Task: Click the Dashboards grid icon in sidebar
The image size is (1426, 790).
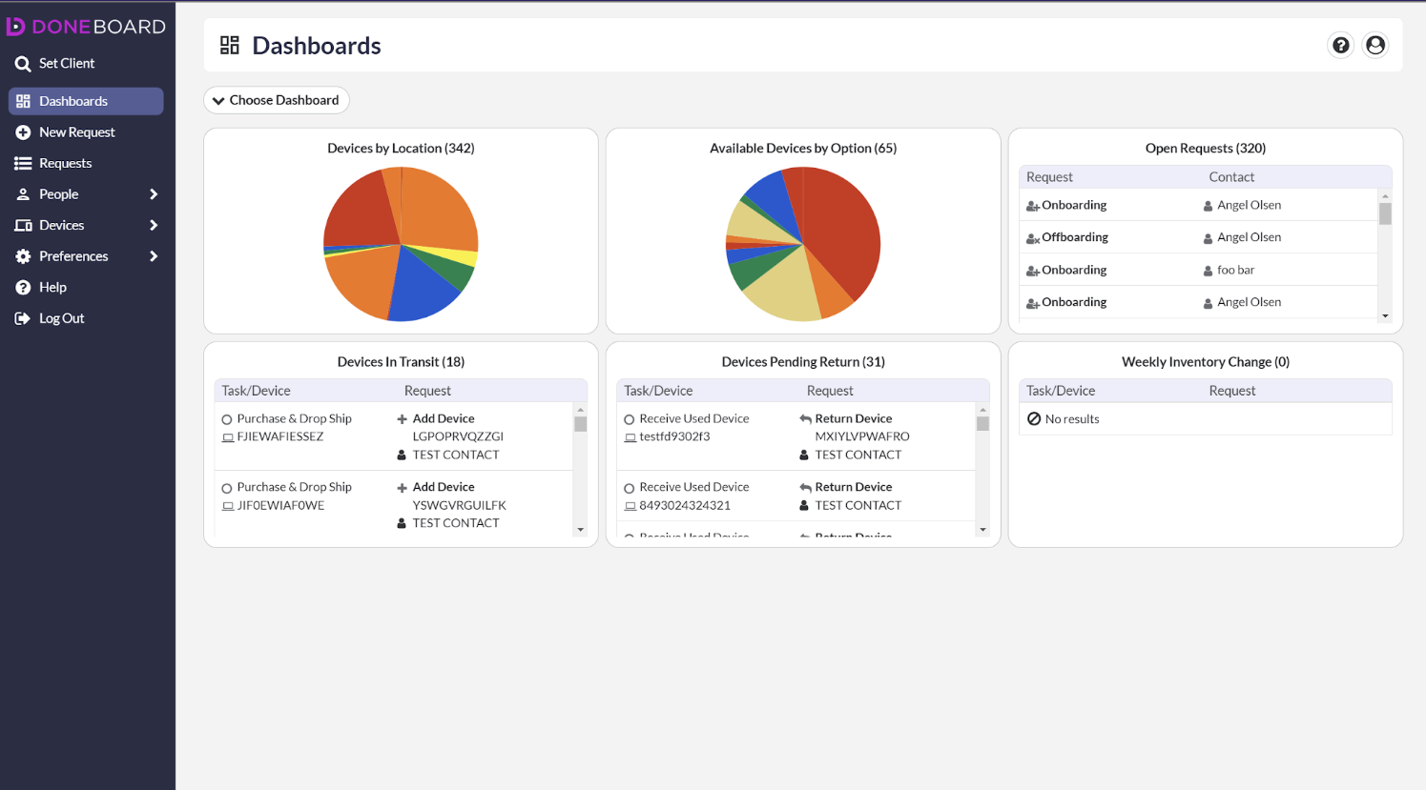Action: 23,101
